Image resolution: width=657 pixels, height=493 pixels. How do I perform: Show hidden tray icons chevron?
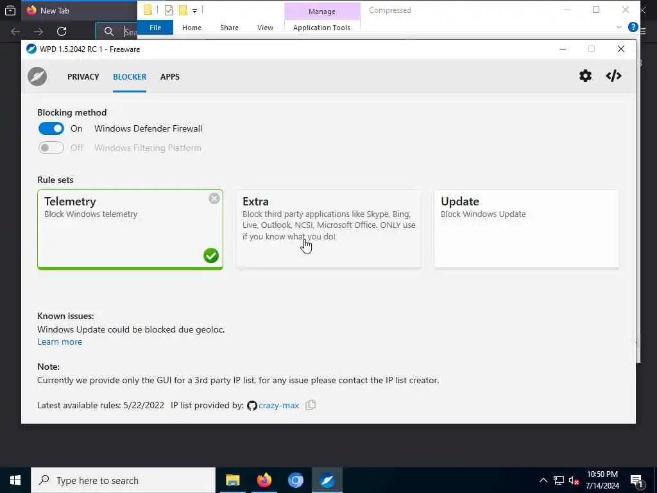543,480
